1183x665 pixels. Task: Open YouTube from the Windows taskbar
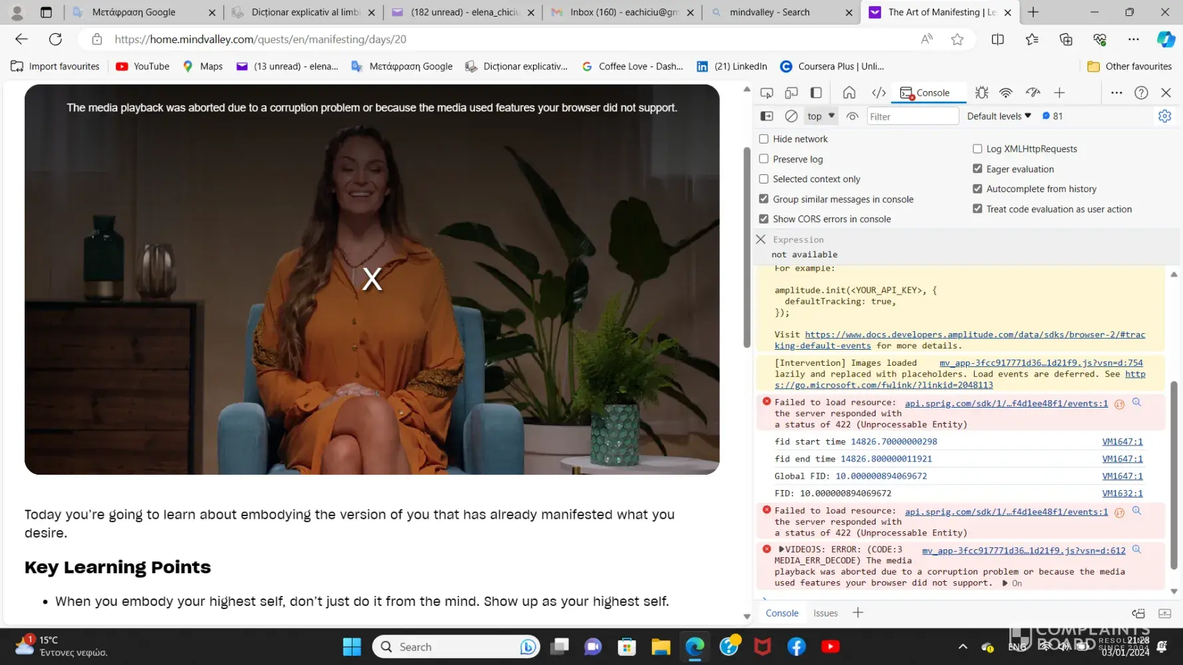830,646
